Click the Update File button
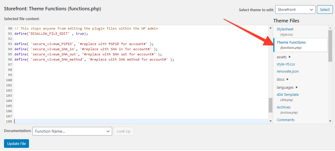Image resolution: width=335 pixels, height=151 pixels. [x=16, y=144]
